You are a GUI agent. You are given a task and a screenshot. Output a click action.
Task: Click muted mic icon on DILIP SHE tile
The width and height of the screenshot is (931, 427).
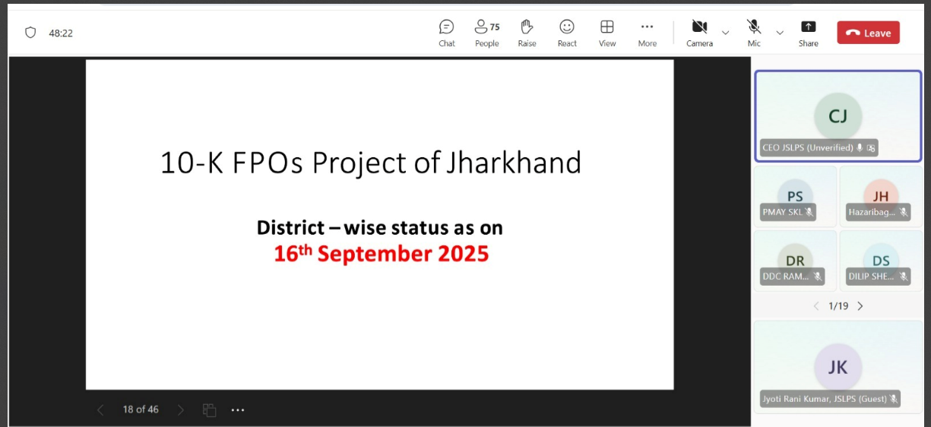pos(903,277)
